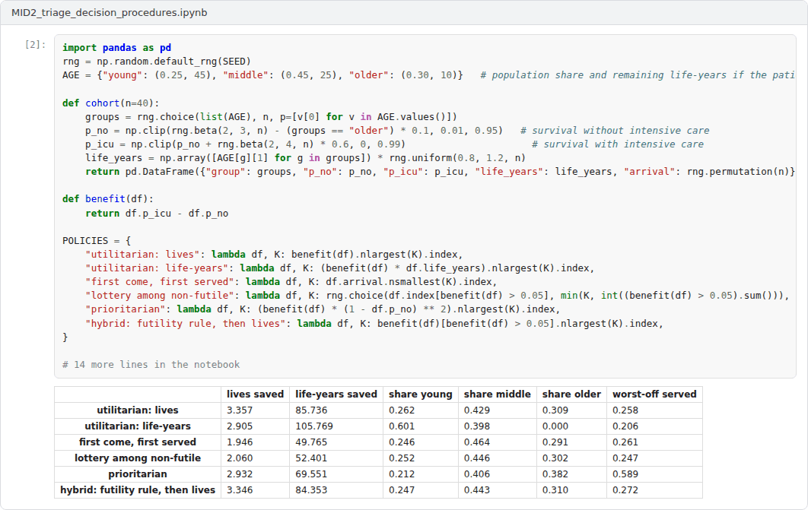Screen dimensions: 808x510
Task: Click the 'share older' column header
Action: point(571,394)
